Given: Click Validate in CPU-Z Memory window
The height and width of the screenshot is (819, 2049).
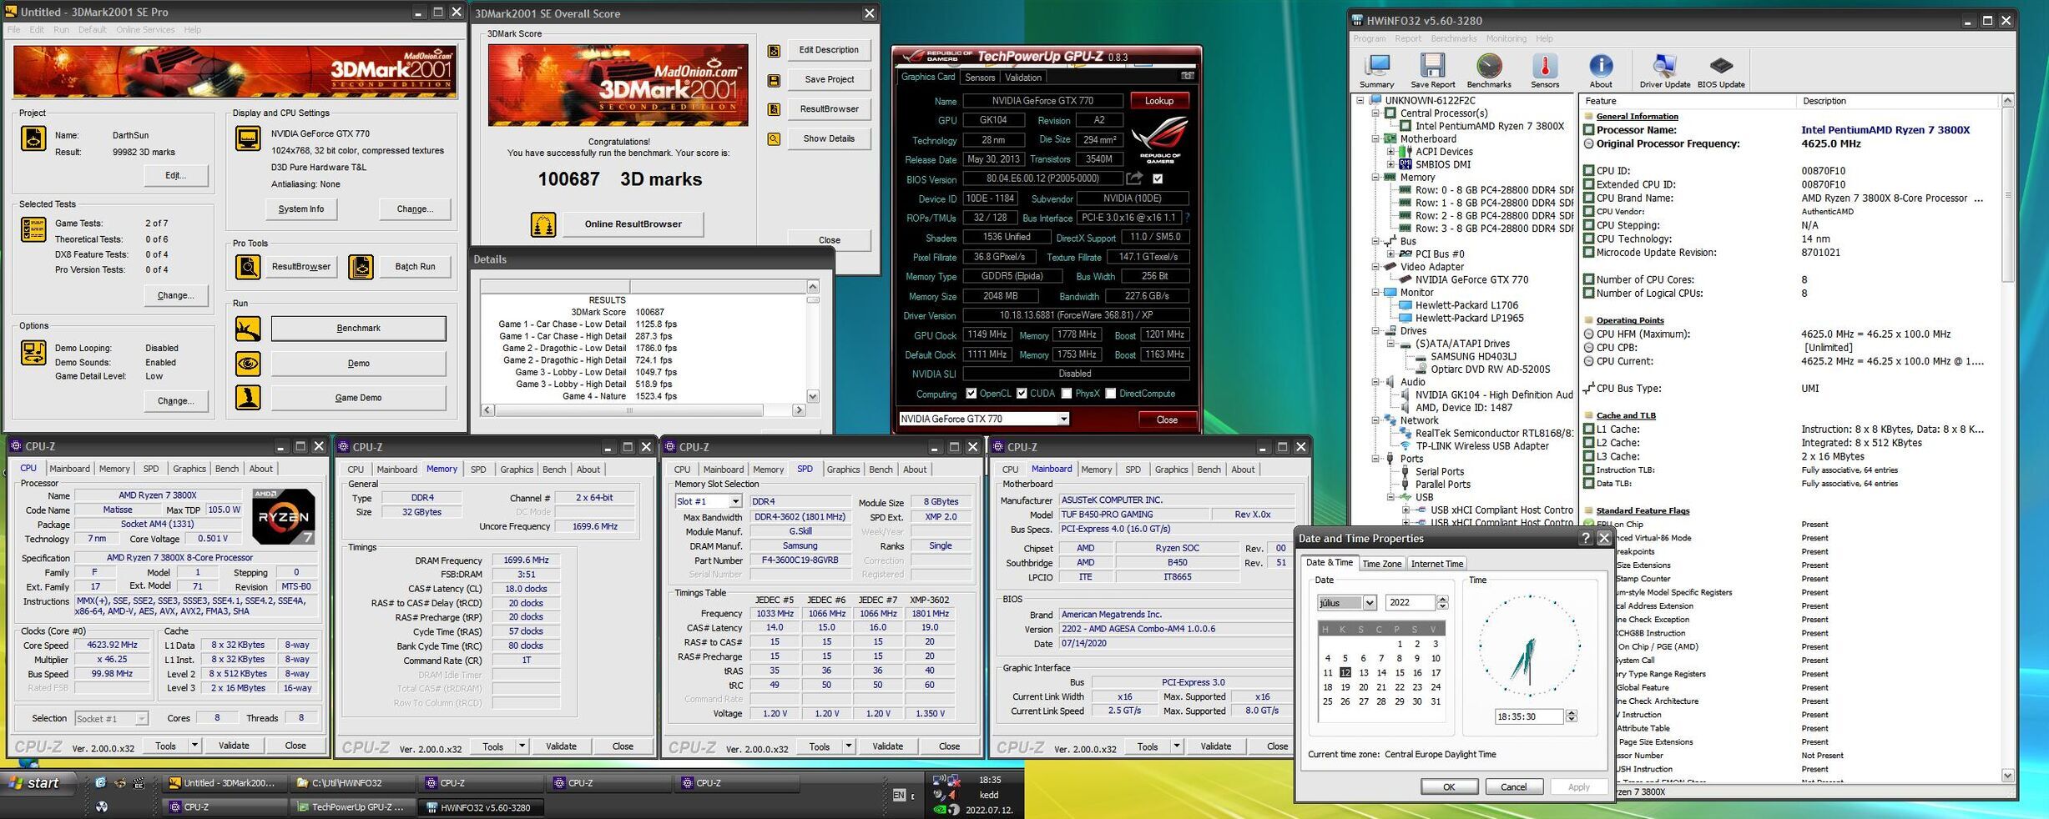Looking at the screenshot, I should click(x=561, y=746).
